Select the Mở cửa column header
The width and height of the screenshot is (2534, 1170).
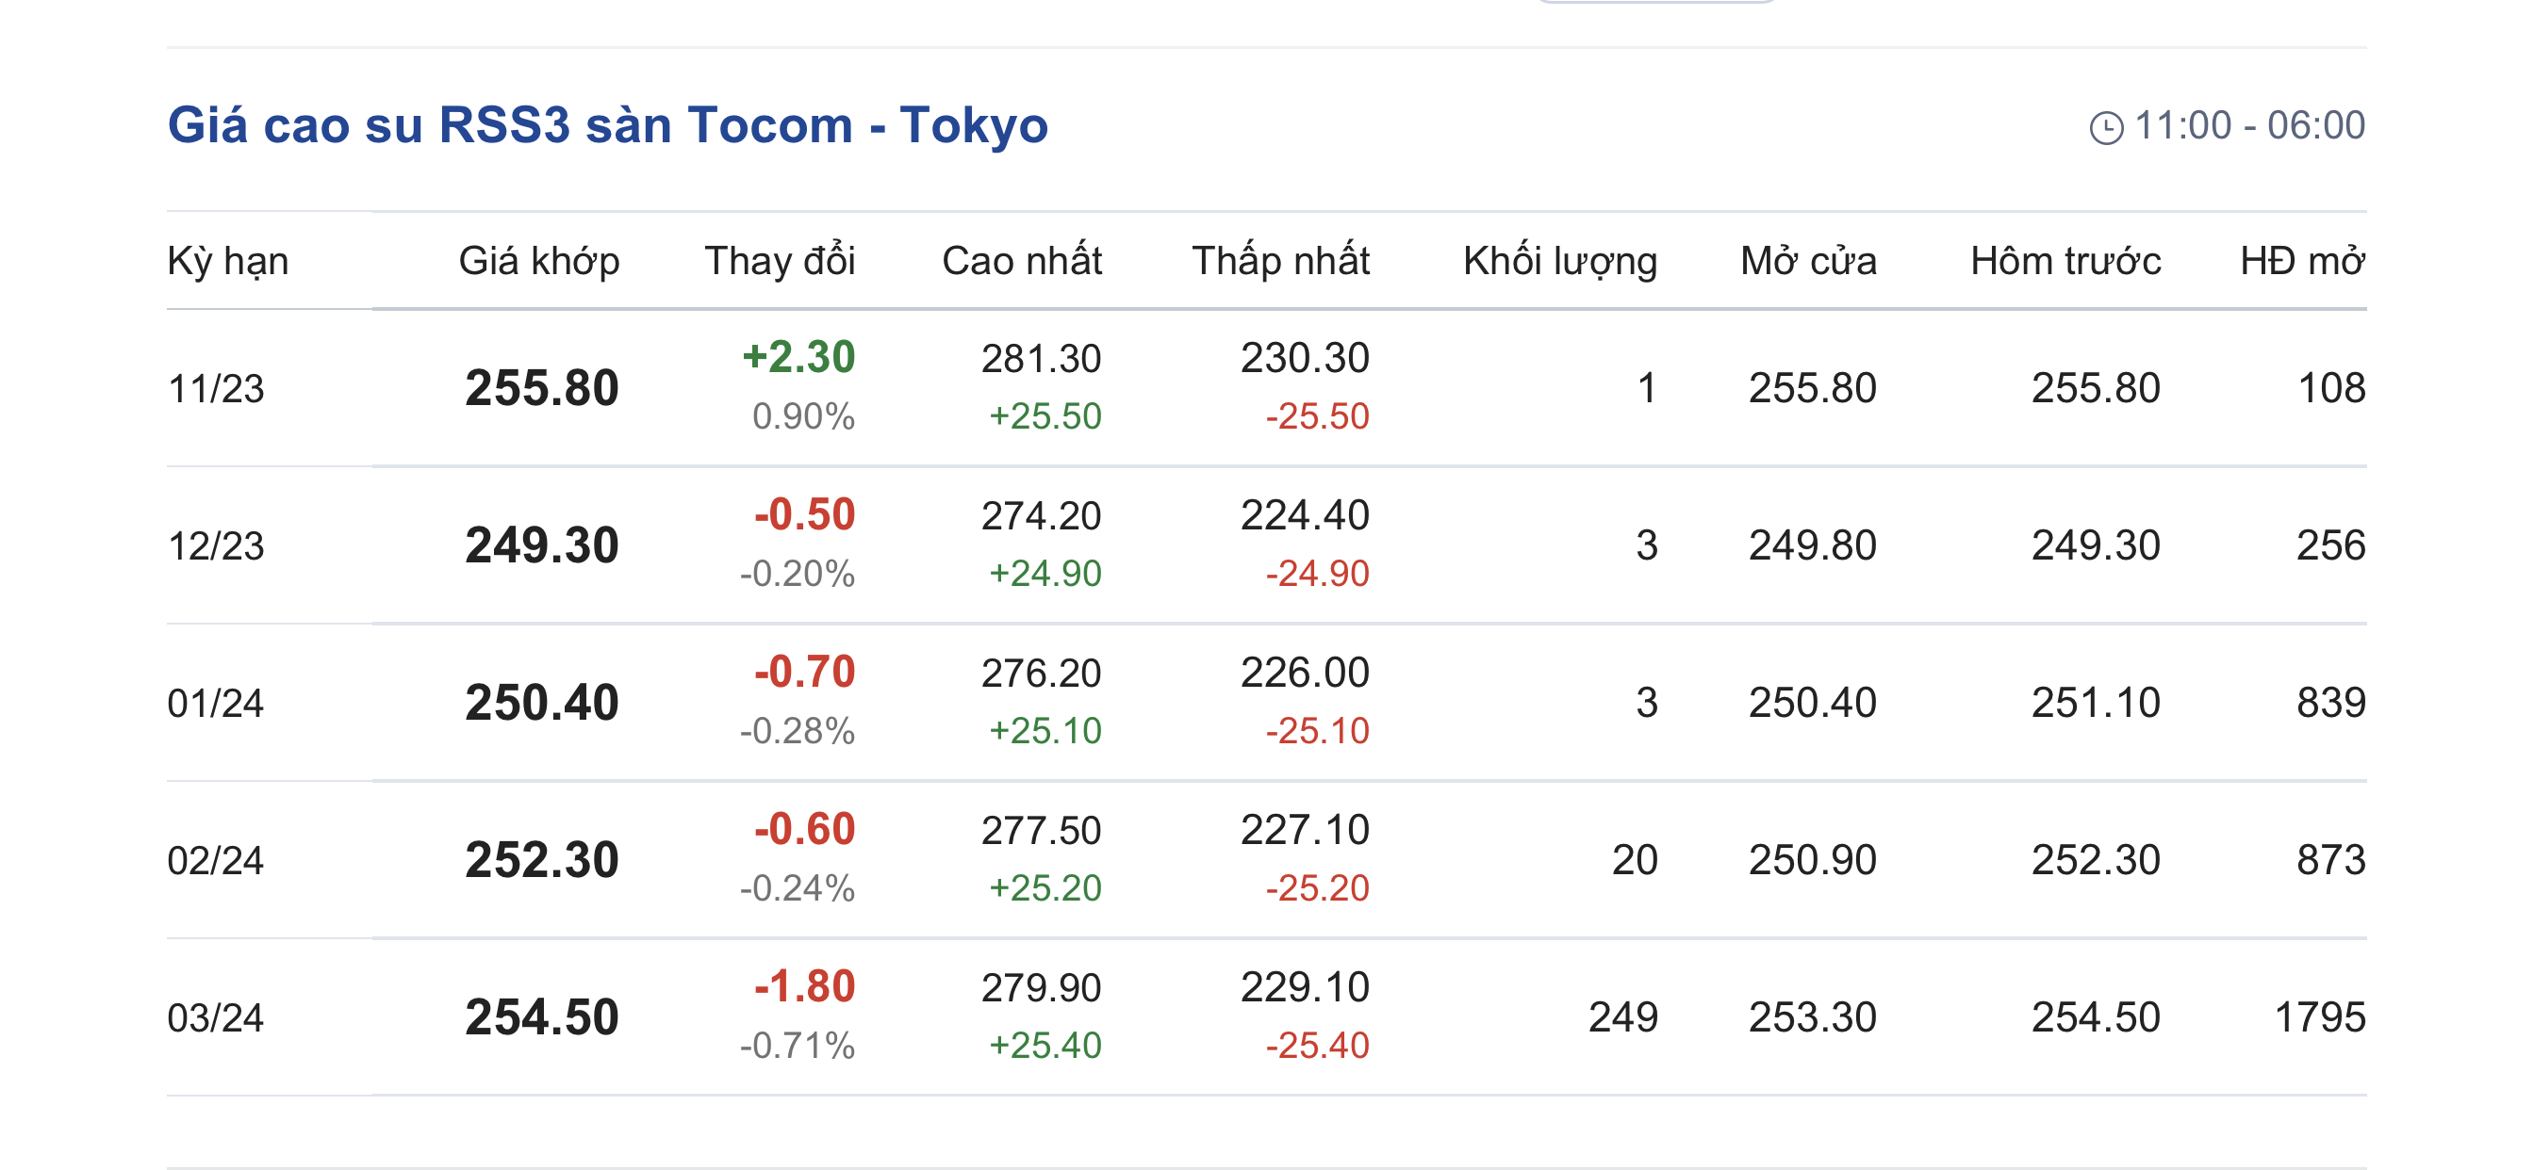coord(1808,262)
